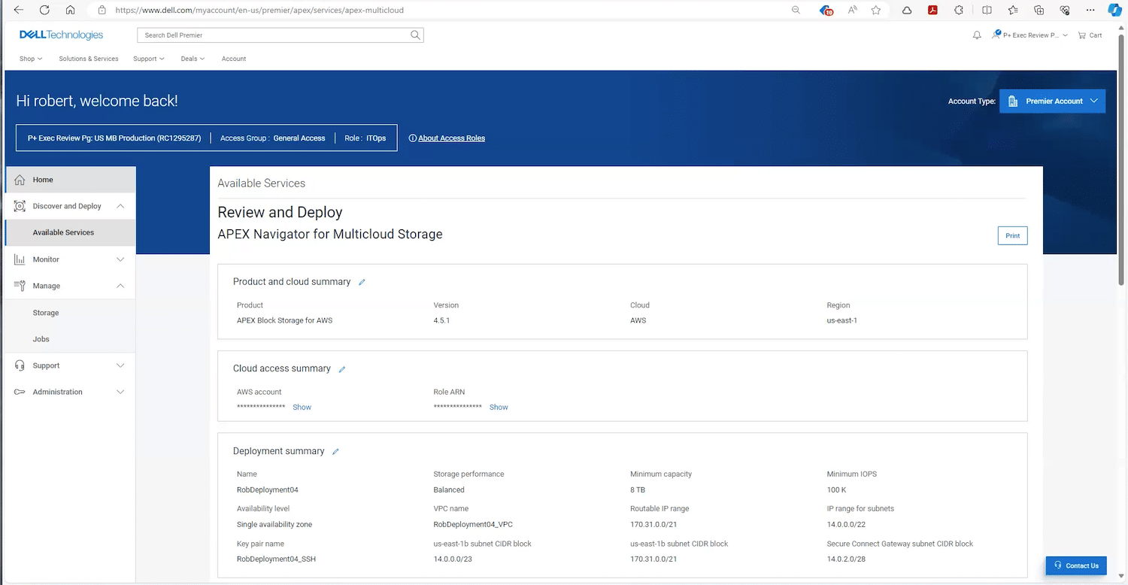Screen dimensions: 1128x585
Task: Open the Shop dropdown menu
Action: 31,59
